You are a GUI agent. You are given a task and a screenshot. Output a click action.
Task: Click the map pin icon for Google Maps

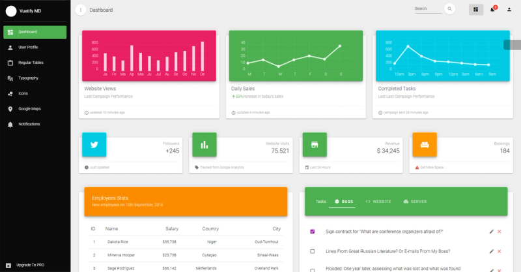click(10, 109)
